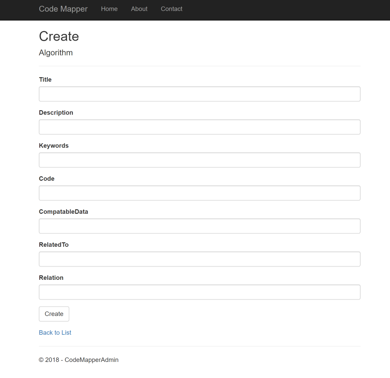
Task: Follow the Back to List link
Action: (55, 332)
